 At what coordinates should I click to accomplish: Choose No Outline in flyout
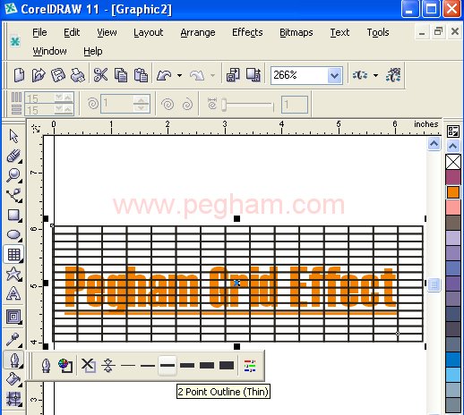(x=89, y=366)
